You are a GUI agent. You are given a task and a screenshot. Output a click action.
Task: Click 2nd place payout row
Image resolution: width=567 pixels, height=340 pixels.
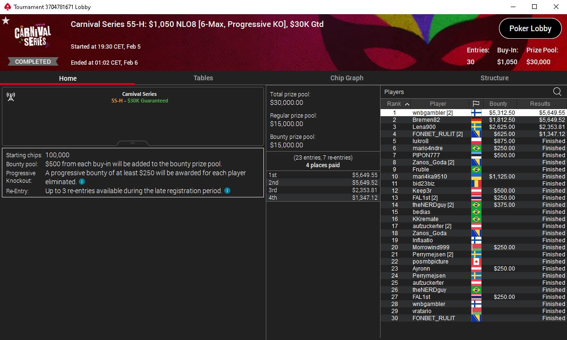tap(323, 182)
